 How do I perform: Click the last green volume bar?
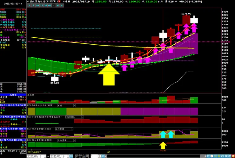pyautogui.click(x=194, y=100)
